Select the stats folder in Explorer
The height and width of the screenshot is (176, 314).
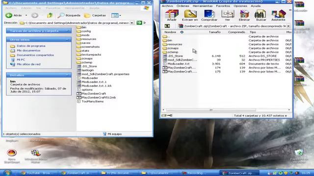pos(83,51)
